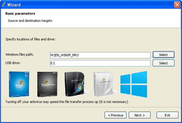Click the Windows Vista box image
The image size is (182, 123).
(75, 84)
